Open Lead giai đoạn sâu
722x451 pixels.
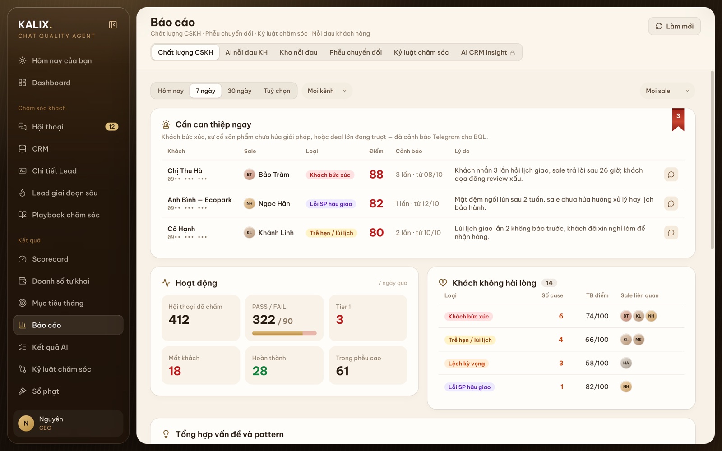68,193
